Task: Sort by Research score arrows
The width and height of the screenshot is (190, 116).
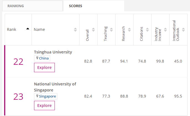Action: (129, 30)
